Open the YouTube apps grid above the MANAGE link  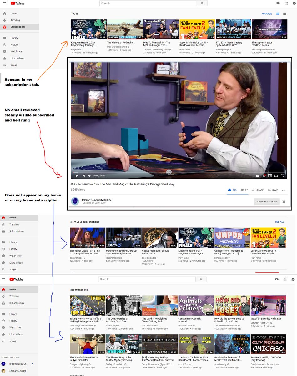point(286,3)
